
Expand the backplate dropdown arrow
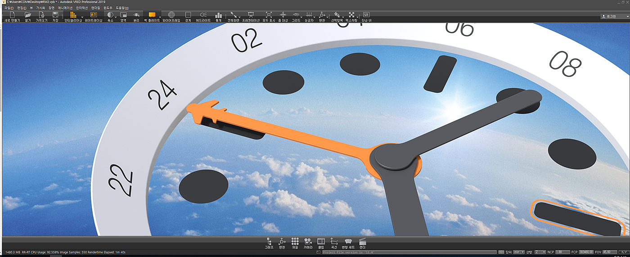click(160, 17)
